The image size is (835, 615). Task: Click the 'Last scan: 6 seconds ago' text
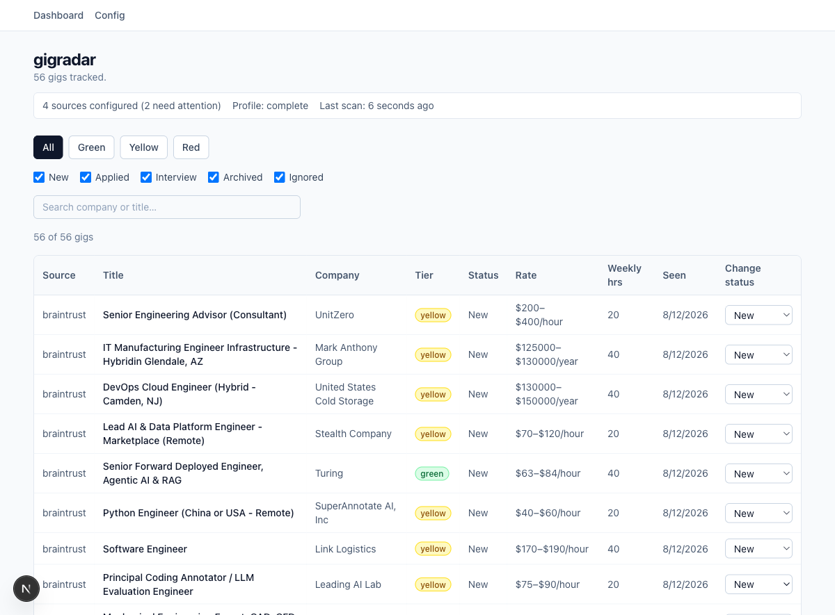click(x=376, y=106)
